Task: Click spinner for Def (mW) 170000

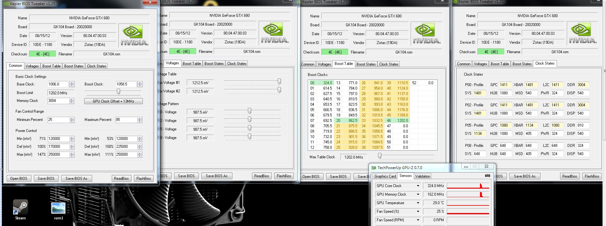Action: click(x=72, y=147)
